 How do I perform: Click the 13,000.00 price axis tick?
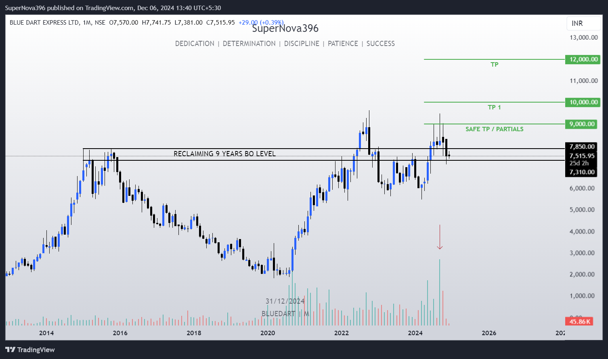(x=583, y=38)
